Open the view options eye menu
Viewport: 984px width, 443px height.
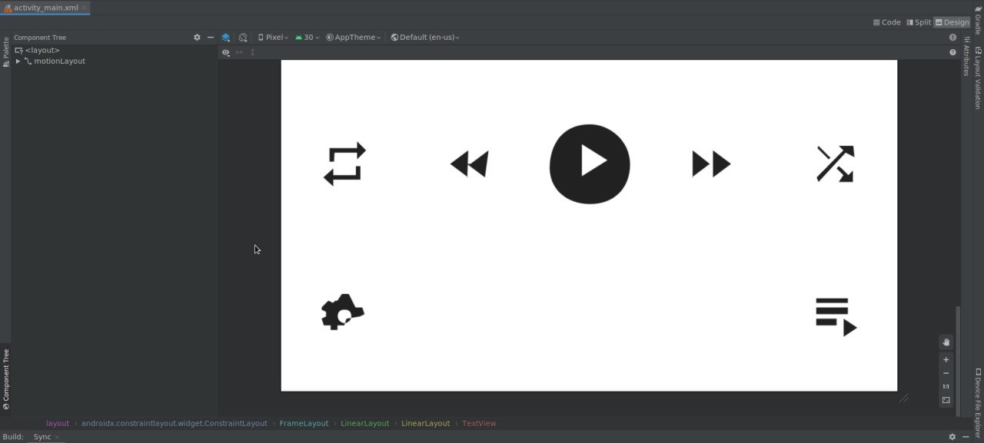coord(226,52)
